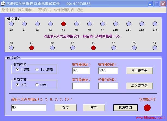Click the red X4 input indicator lamp

[63, 24]
